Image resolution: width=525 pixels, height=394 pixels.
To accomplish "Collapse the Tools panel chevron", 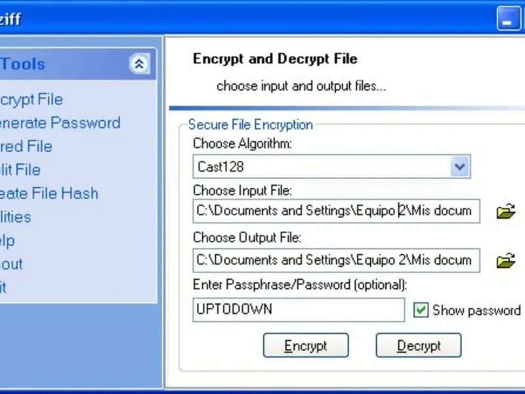I will coord(139,64).
